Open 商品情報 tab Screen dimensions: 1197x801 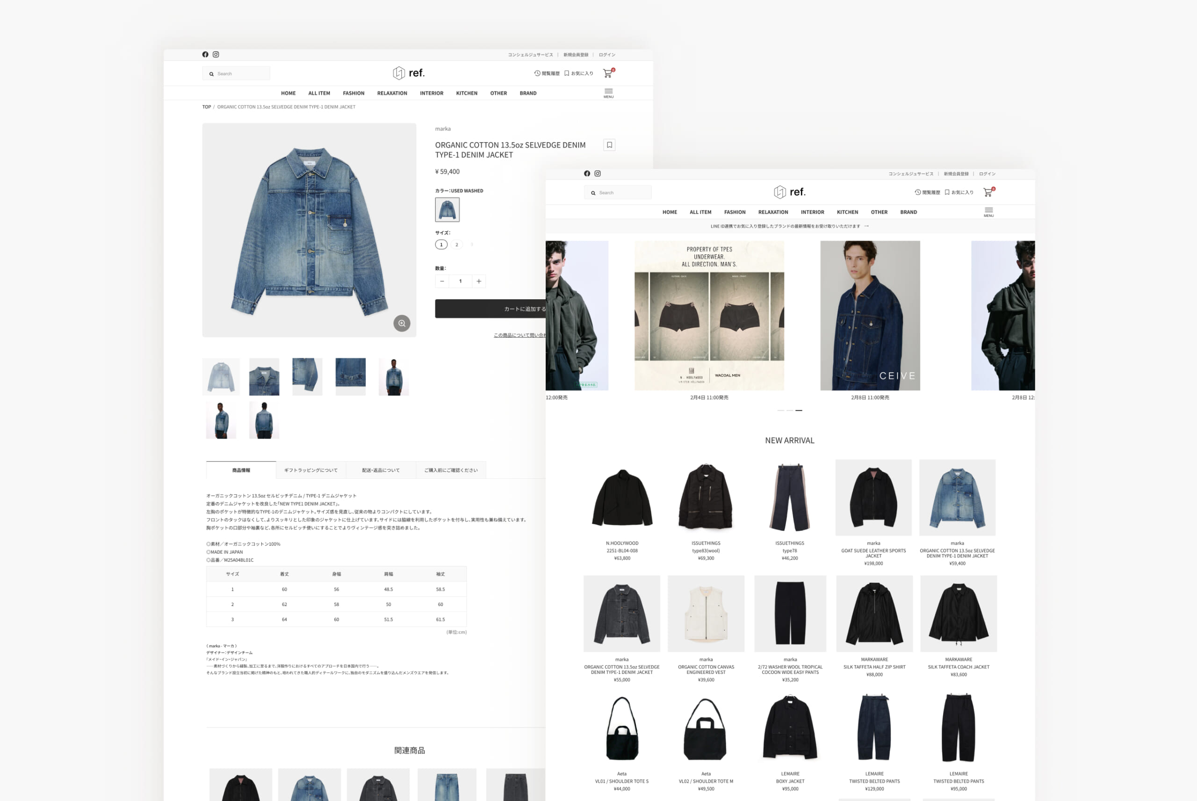[241, 470]
